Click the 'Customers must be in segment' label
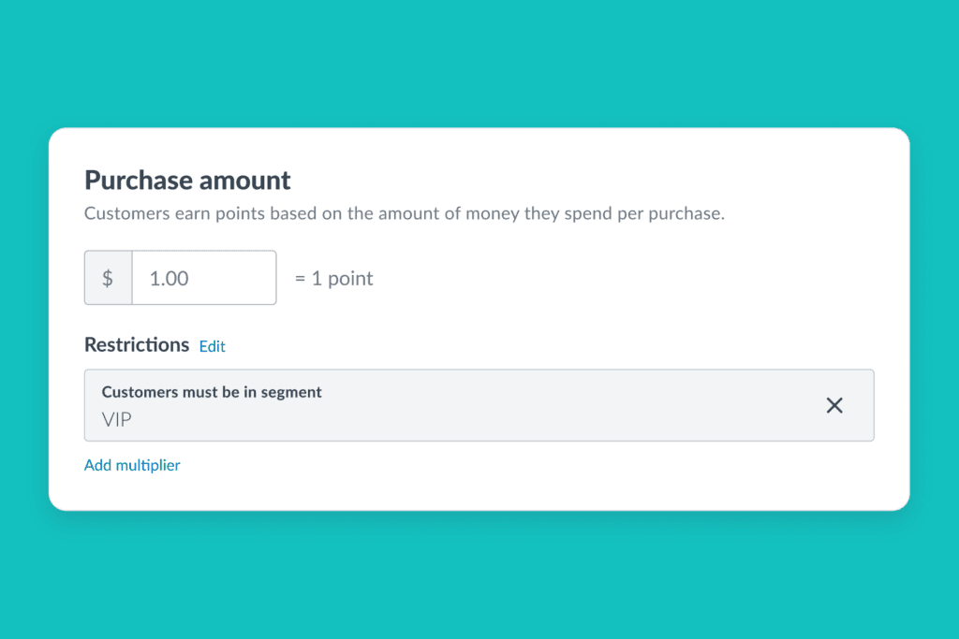This screenshot has width=959, height=639. pyautogui.click(x=212, y=392)
